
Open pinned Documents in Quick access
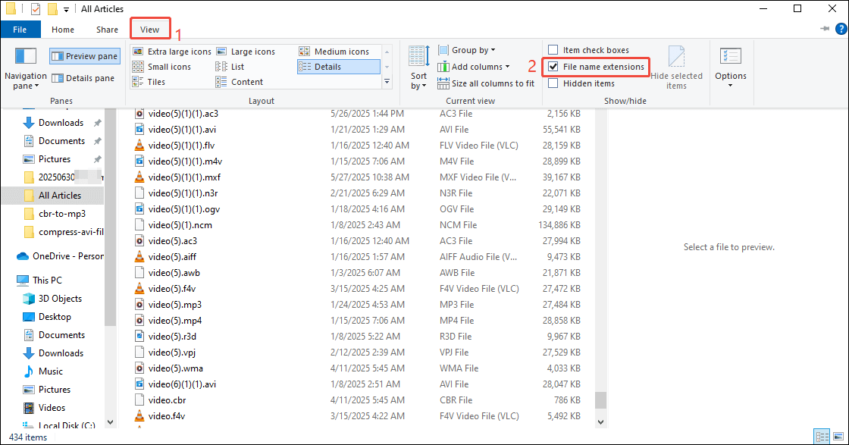61,141
